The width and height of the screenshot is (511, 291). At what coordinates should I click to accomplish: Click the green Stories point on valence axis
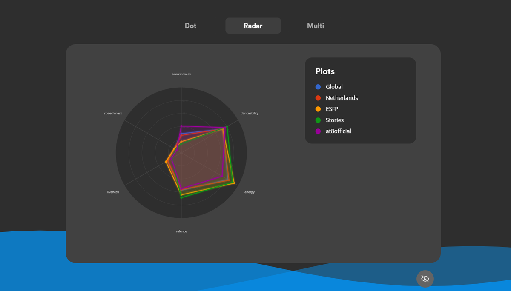coord(181,197)
